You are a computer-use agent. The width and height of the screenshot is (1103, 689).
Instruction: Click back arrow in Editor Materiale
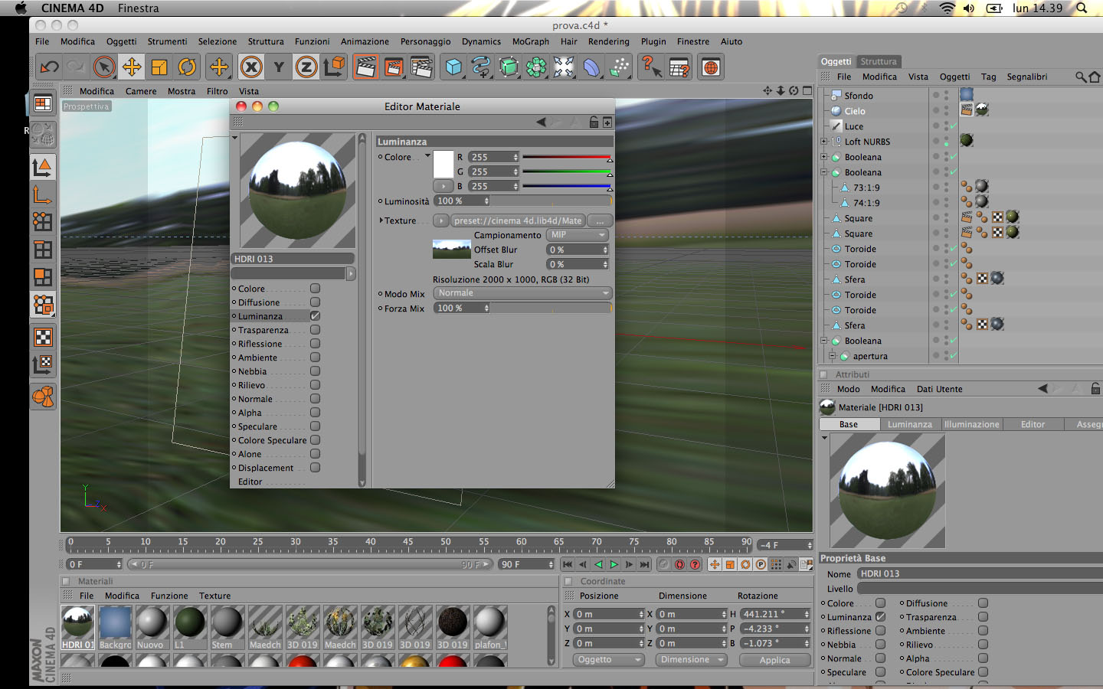(542, 122)
